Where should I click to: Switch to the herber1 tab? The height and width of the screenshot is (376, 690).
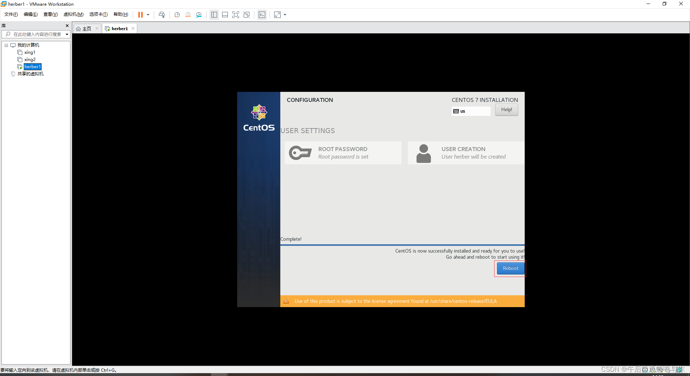point(119,29)
